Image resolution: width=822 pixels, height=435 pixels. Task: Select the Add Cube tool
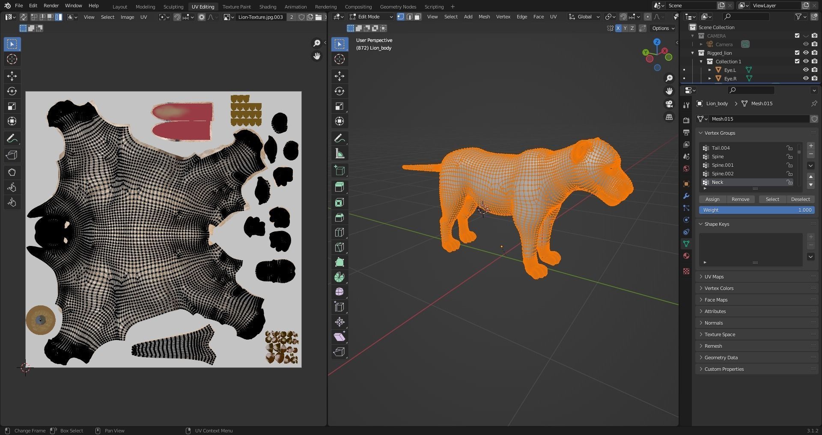(x=340, y=171)
